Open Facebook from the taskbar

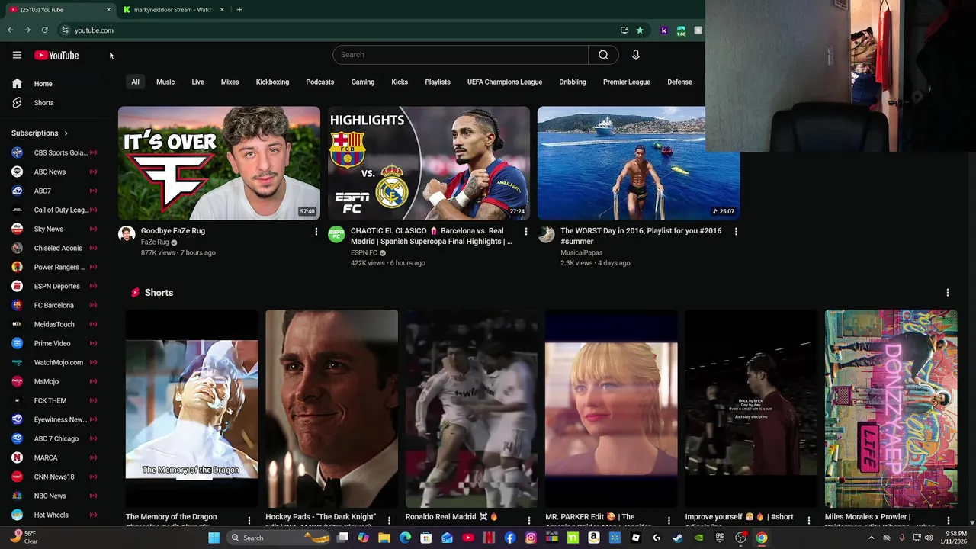[510, 538]
